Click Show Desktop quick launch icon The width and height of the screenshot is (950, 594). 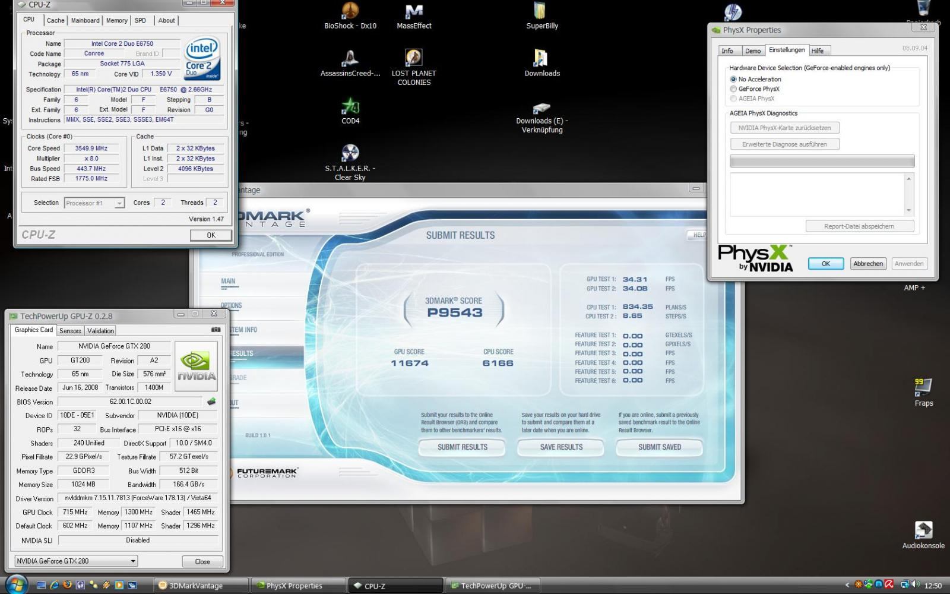(x=41, y=585)
